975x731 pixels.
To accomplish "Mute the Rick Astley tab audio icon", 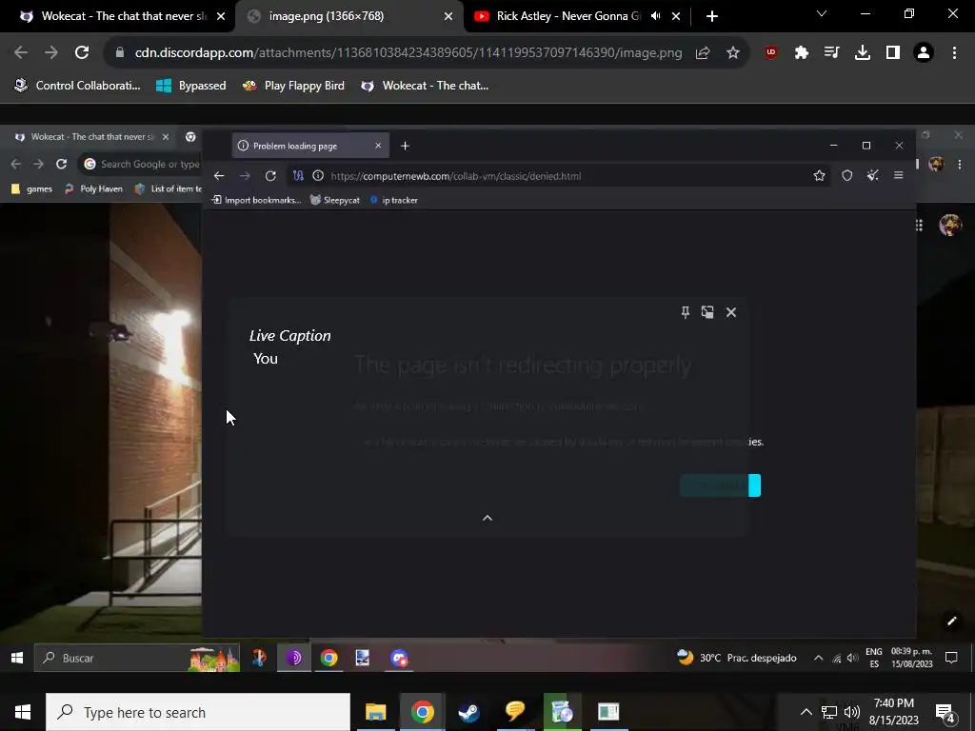I will click(x=655, y=16).
